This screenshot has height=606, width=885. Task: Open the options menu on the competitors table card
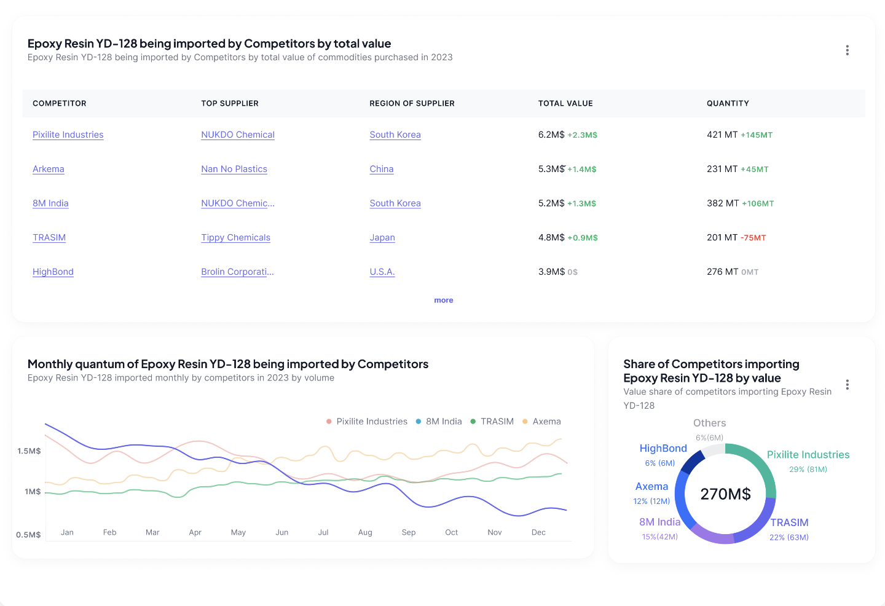847,50
